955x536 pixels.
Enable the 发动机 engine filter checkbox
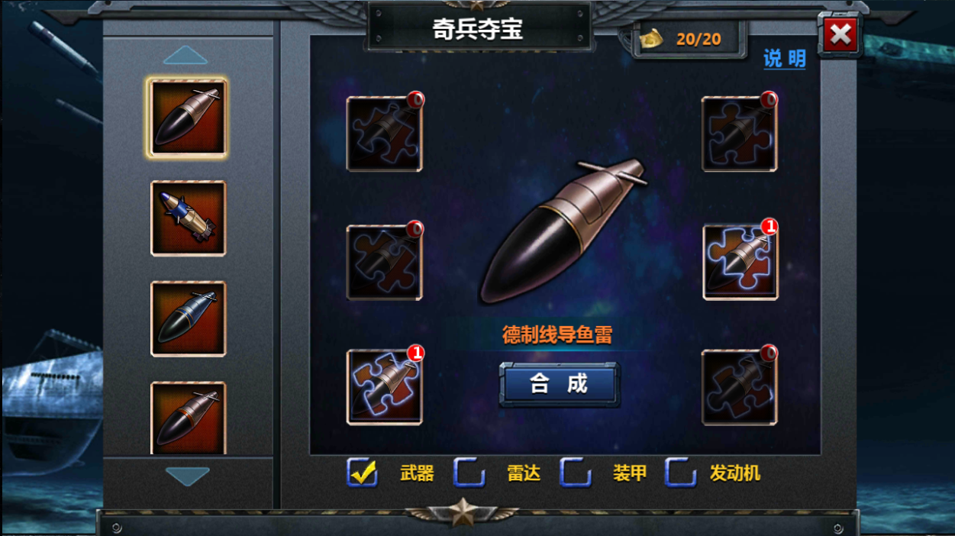click(681, 473)
